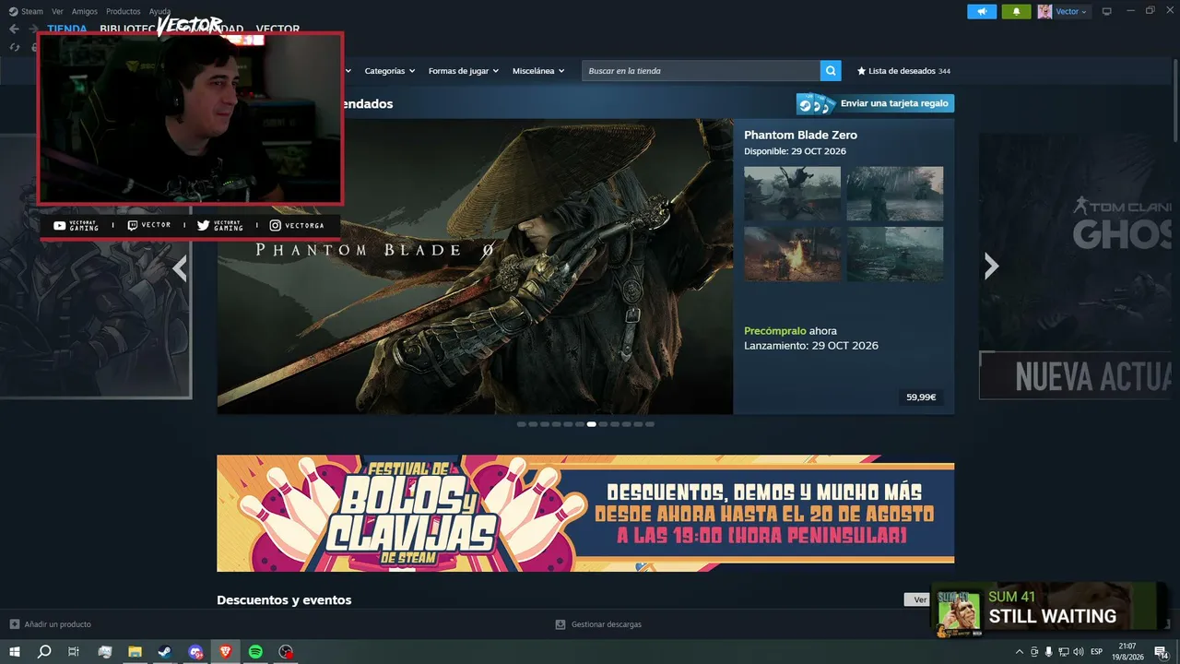Open the Productos menu
1180x664 pixels.
tap(123, 12)
